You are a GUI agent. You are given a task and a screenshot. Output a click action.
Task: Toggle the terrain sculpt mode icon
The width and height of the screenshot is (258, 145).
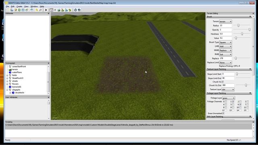pyautogui.click(x=59, y=10)
